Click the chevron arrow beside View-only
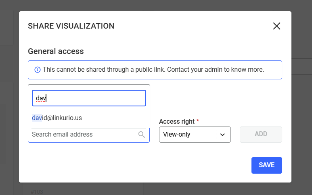Screen dimensions: 312x195 click(222, 135)
